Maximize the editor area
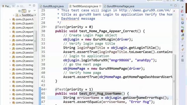The image size is (187, 105). coord(175,6)
